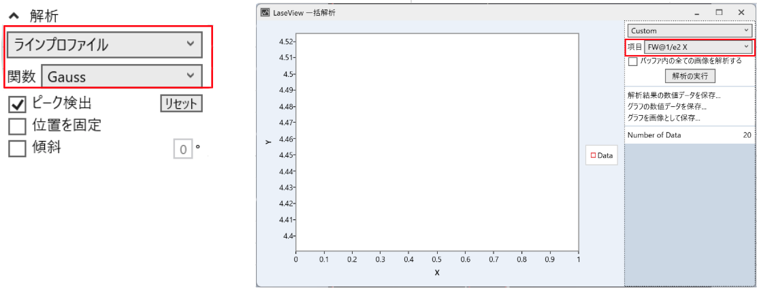Click the red Data legend marker
The image size is (757, 288).
tap(593, 156)
